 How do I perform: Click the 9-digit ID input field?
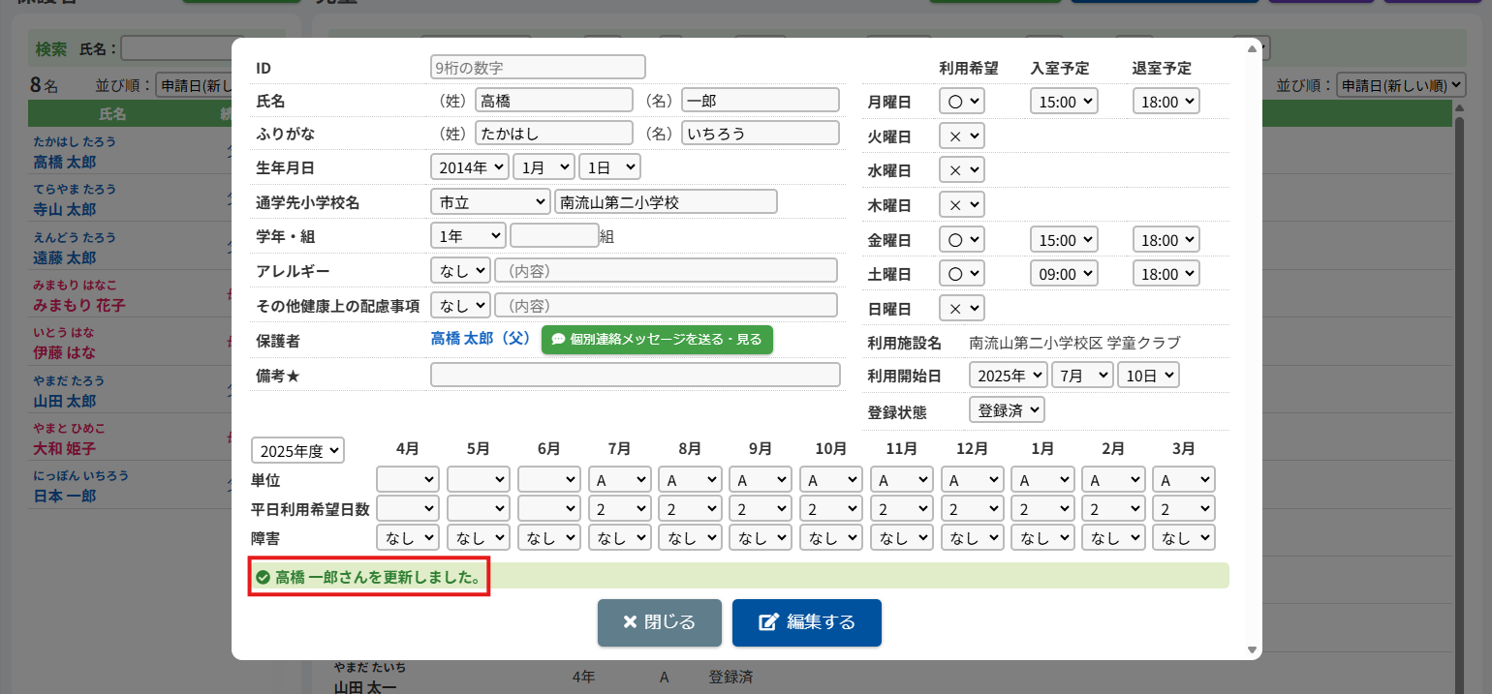(538, 67)
